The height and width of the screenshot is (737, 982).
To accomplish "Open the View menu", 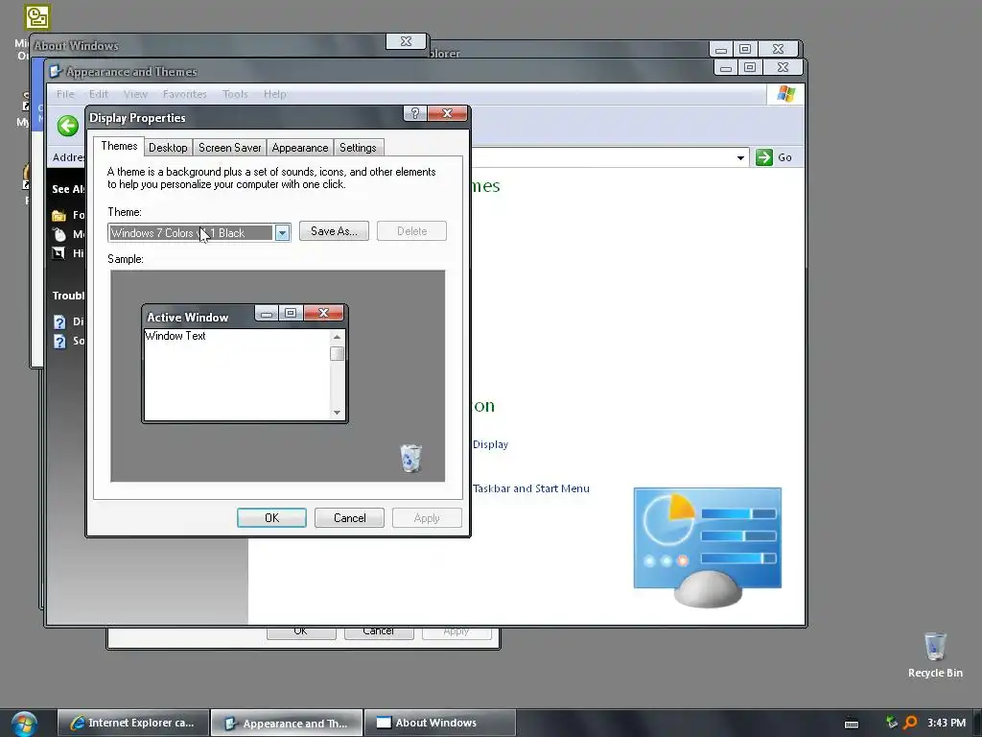I will [135, 94].
